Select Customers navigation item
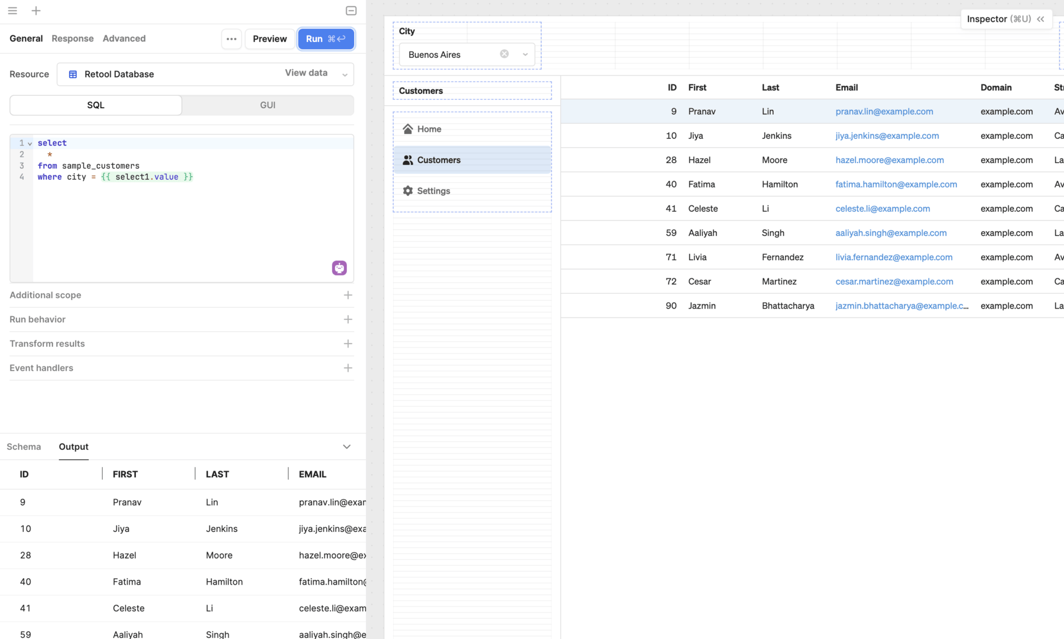Viewport: 1064px width, 639px height. coord(472,160)
